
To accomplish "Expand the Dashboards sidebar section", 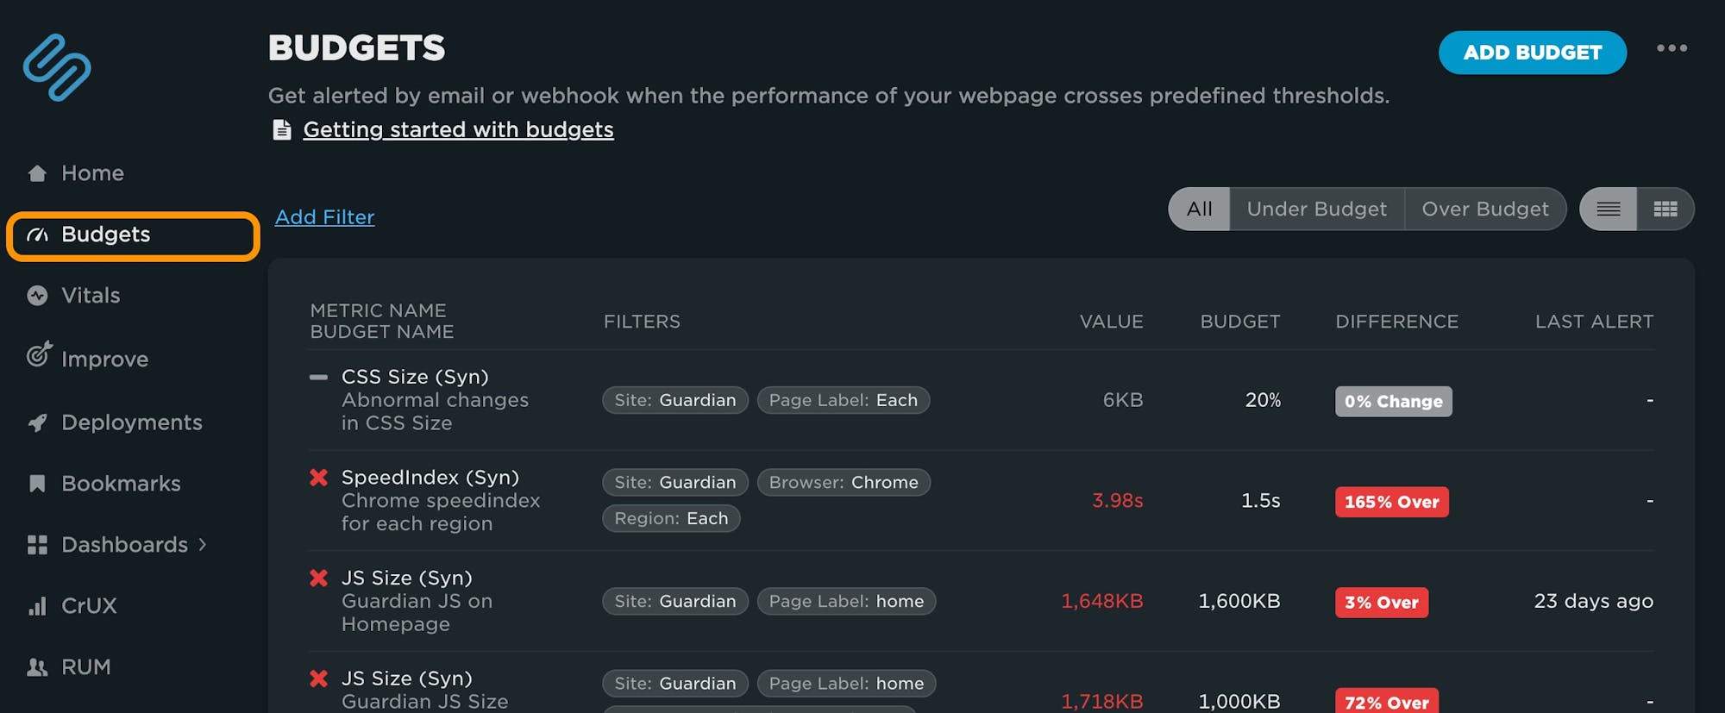I will tap(124, 545).
